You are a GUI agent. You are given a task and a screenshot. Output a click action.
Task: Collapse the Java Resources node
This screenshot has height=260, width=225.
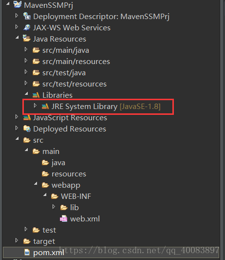pyautogui.click(x=17, y=37)
